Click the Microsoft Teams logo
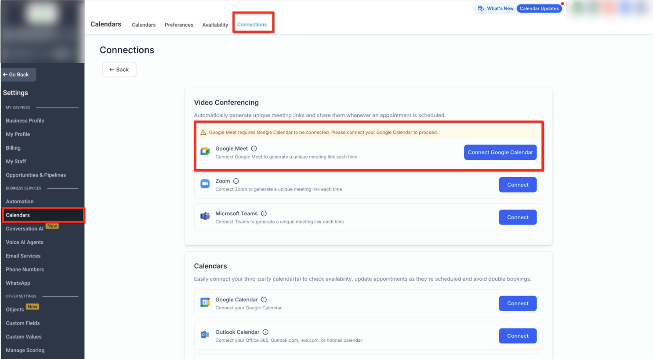Screen dimensions: 653x359 click(x=205, y=216)
